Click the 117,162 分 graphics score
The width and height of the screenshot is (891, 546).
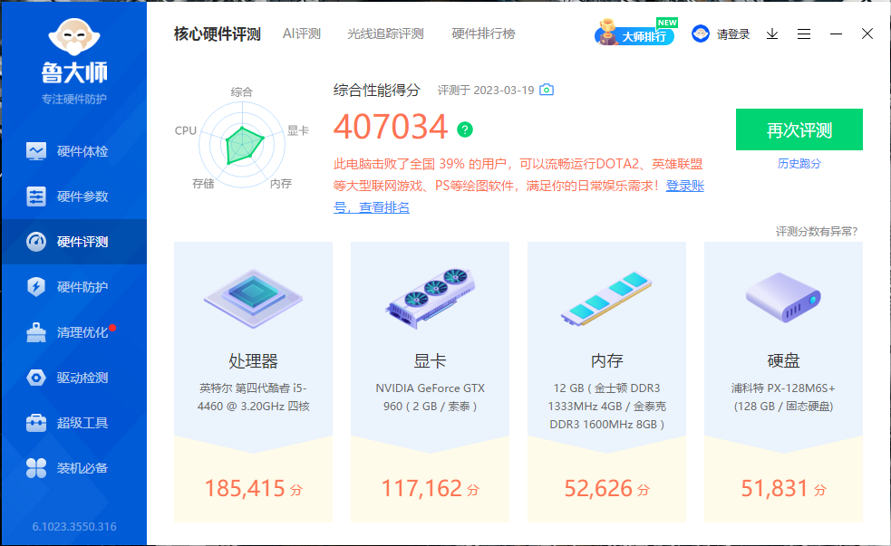coord(431,489)
